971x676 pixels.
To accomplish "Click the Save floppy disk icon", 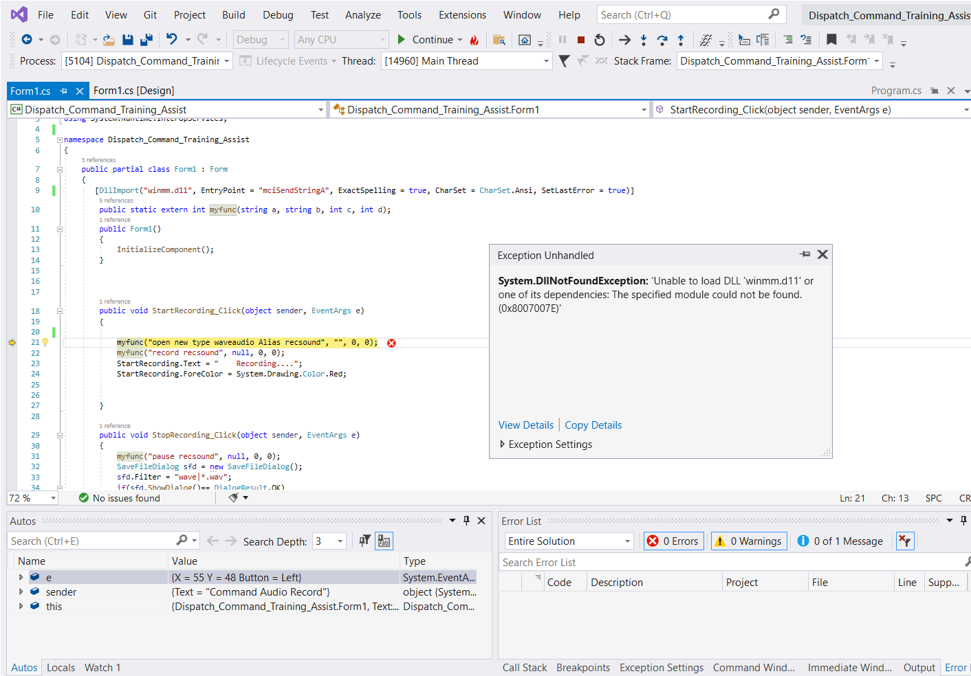I will [128, 40].
